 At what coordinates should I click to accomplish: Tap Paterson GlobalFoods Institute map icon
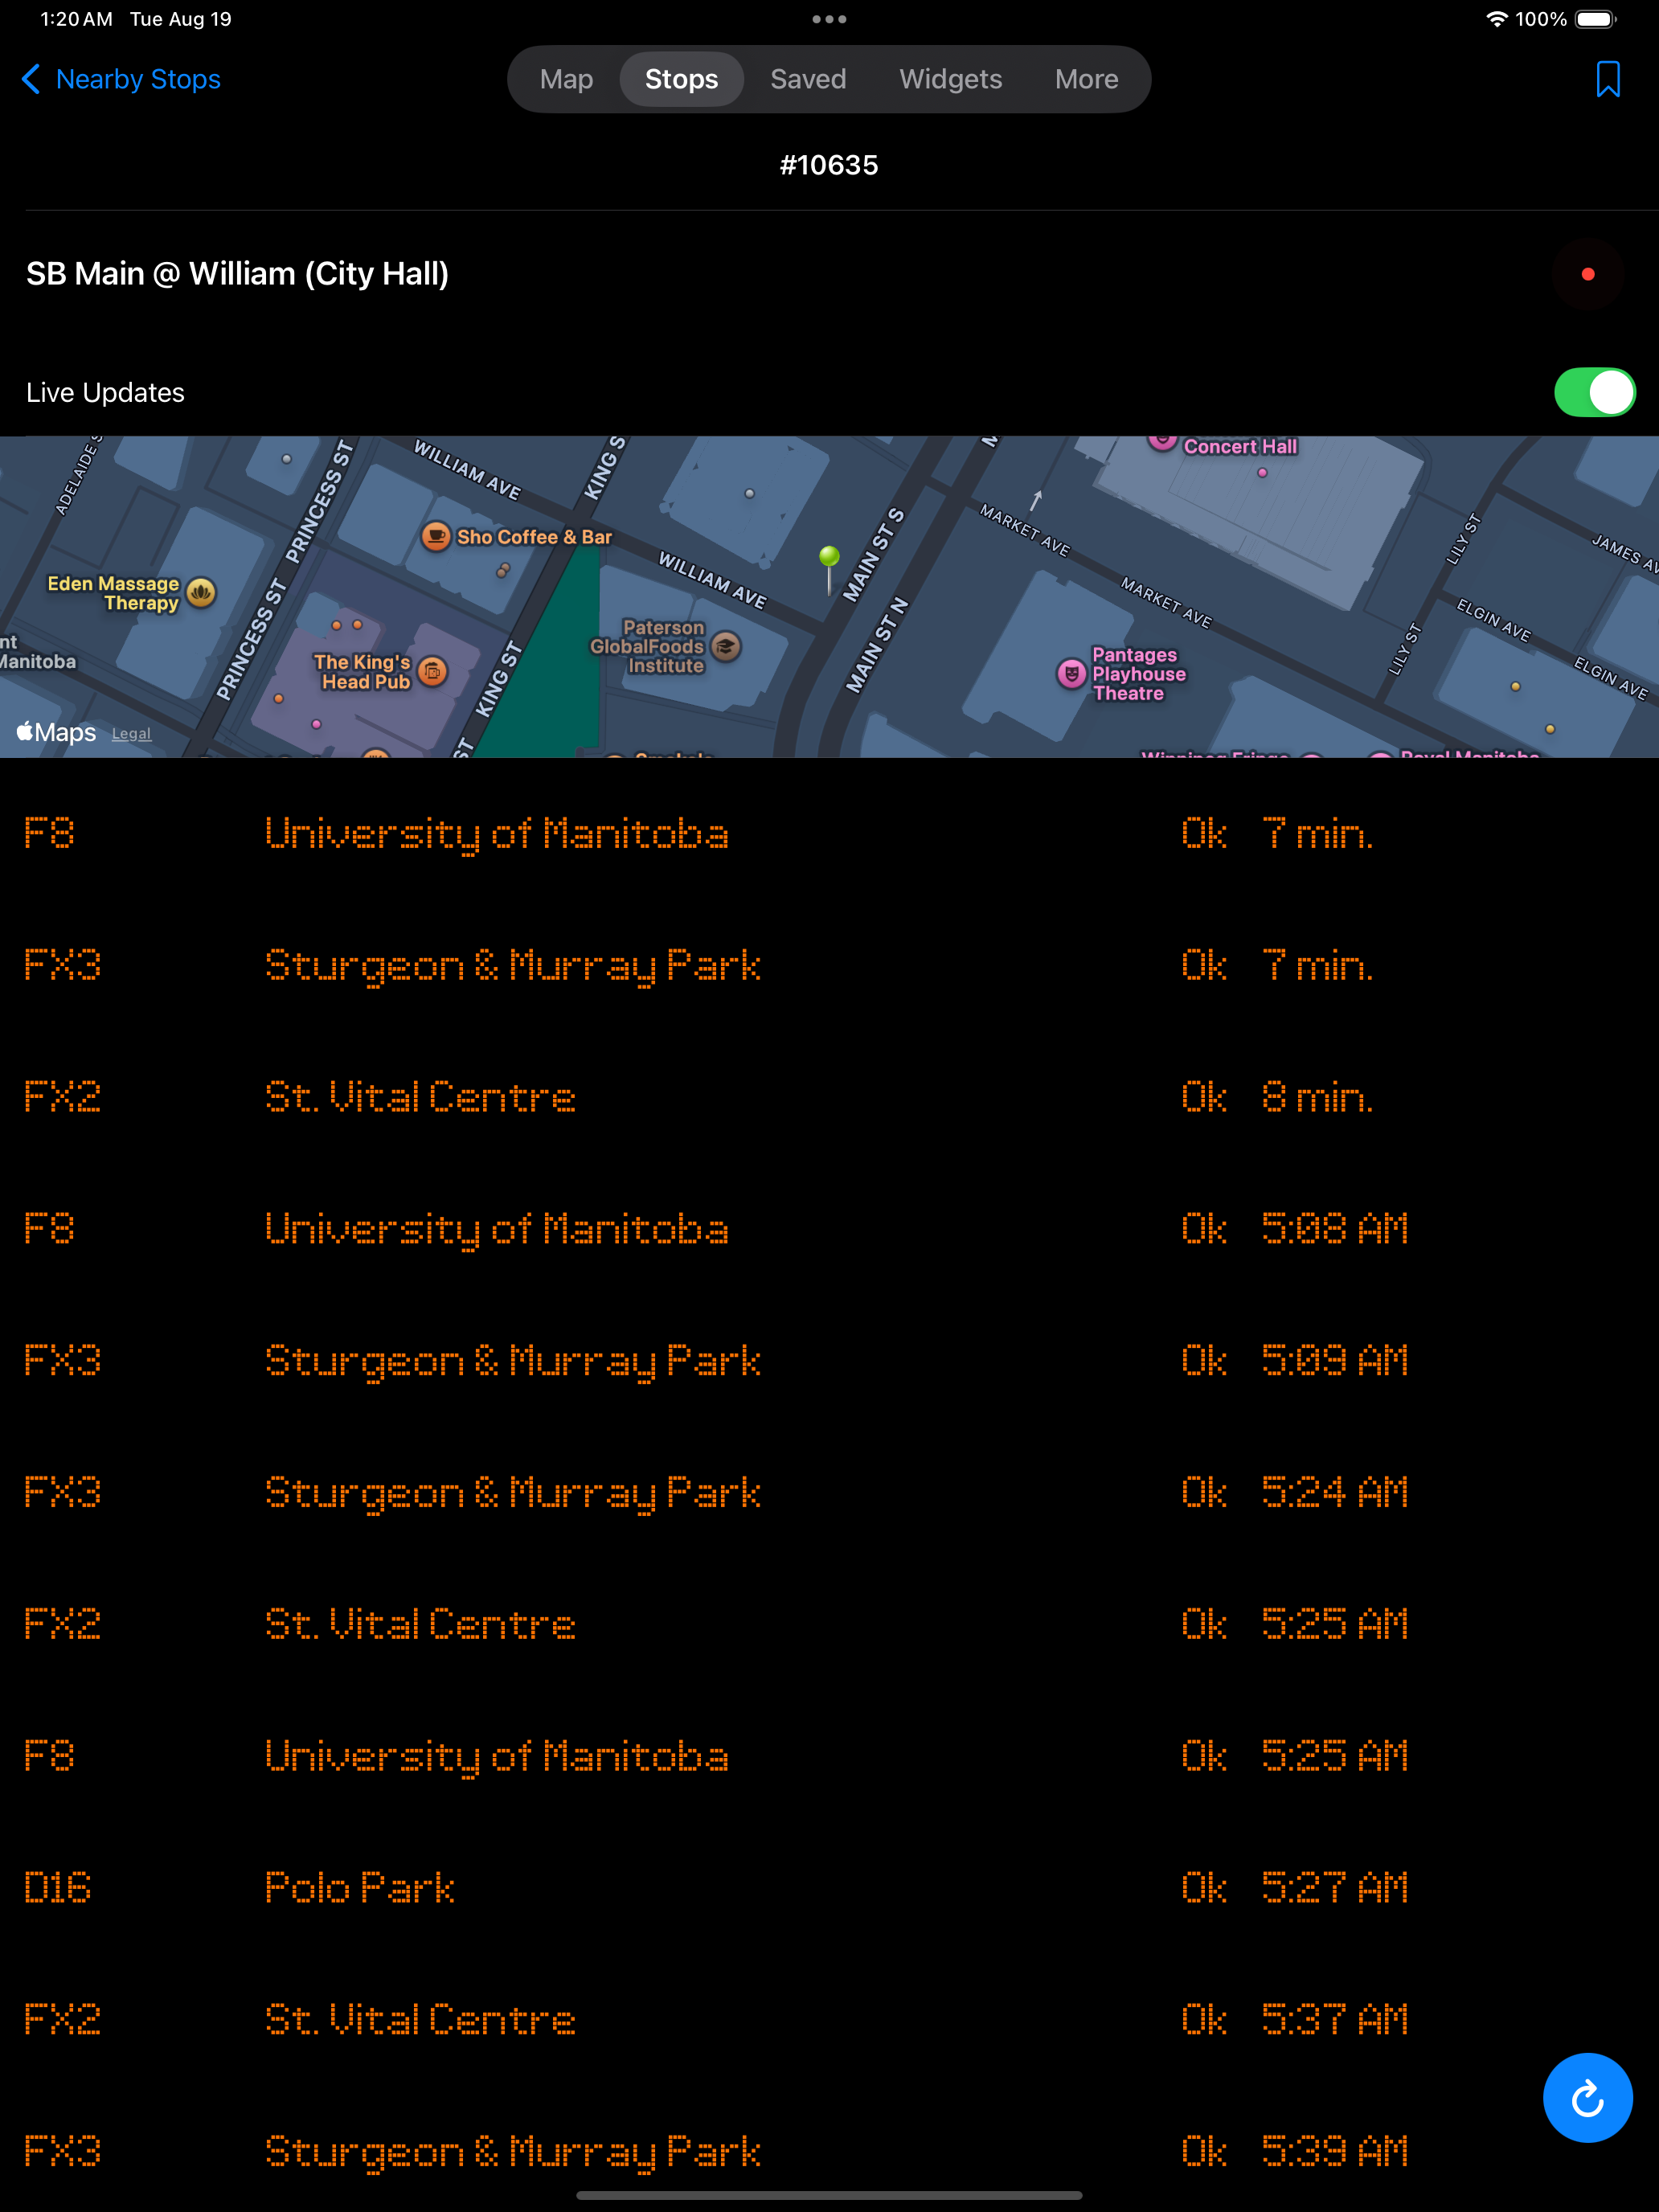click(726, 647)
